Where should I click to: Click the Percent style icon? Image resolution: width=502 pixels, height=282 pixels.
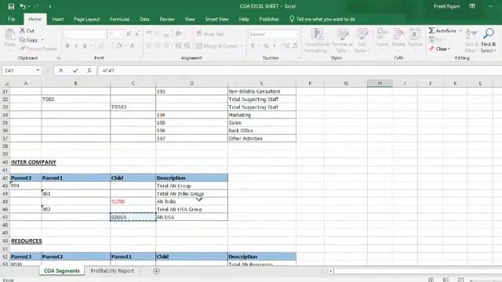tap(266, 46)
